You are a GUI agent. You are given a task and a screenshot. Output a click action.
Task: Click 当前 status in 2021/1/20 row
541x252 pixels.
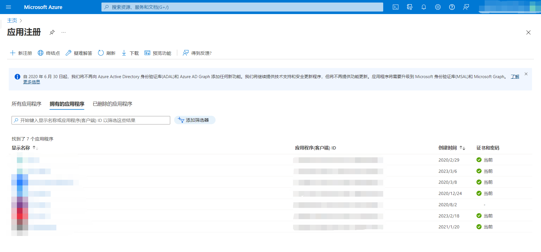(488, 227)
